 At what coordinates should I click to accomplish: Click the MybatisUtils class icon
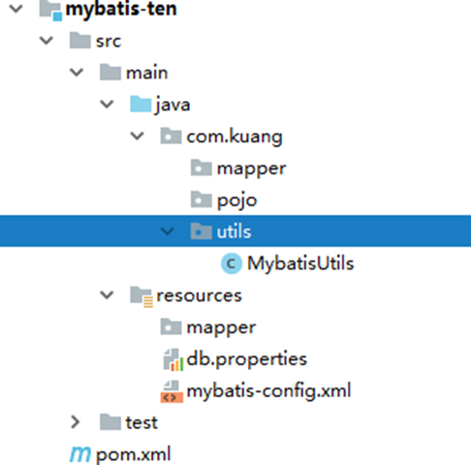tap(232, 263)
